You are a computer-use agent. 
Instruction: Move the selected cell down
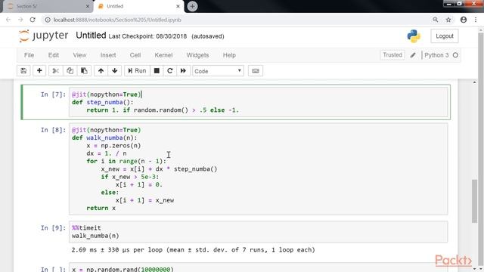tap(115, 71)
